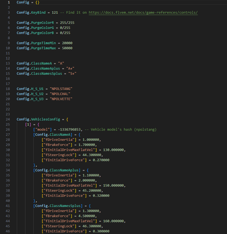Image resolution: width=227 pixels, height=234 pixels.
Task: Click the KeyBind value 121
Action: pyautogui.click(x=55, y=13)
